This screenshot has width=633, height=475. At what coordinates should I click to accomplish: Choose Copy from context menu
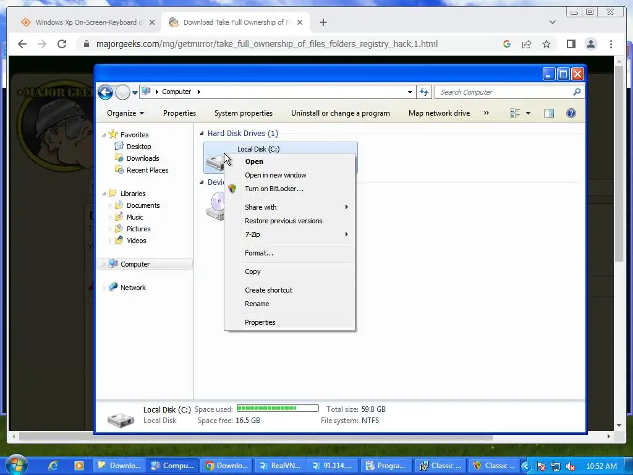coord(290,272)
